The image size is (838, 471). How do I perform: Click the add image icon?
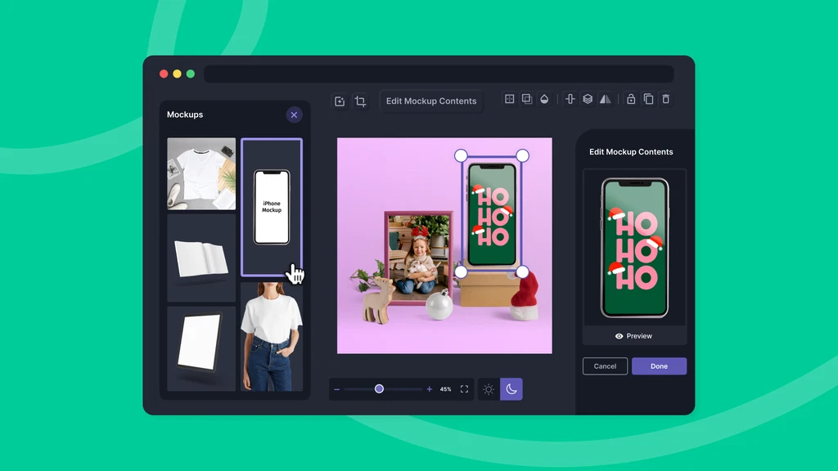339,101
